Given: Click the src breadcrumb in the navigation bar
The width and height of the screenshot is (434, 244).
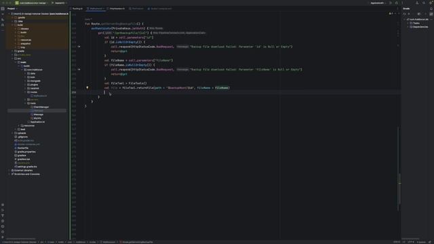Looking at the screenshot, I should pyautogui.click(x=42, y=242).
